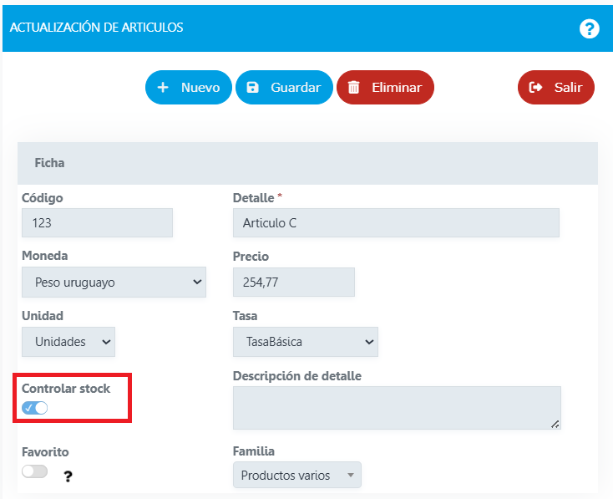Viewport: 613px width, 499px height.
Task: Enable the Favorito toggle switch
Action: click(x=35, y=471)
